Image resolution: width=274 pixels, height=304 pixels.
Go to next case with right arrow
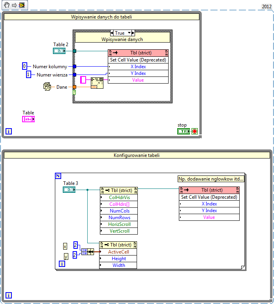coord(133,33)
